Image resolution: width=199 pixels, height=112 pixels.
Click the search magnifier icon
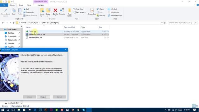(x=196, y=23)
